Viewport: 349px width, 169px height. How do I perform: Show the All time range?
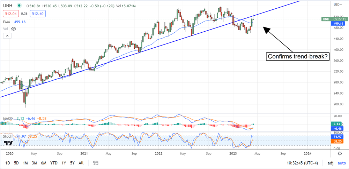pyautogui.click(x=81, y=163)
